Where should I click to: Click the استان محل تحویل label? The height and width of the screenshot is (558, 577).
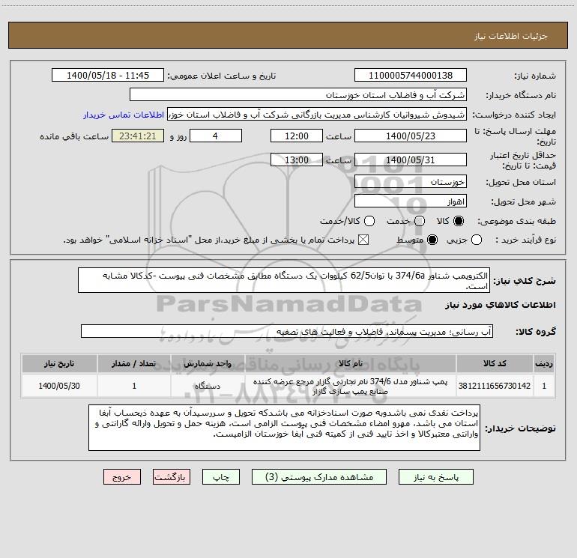[x=521, y=182]
